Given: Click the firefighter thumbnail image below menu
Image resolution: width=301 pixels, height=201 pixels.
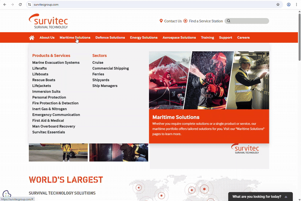Looking at the screenshot, I should click(x=119, y=152).
